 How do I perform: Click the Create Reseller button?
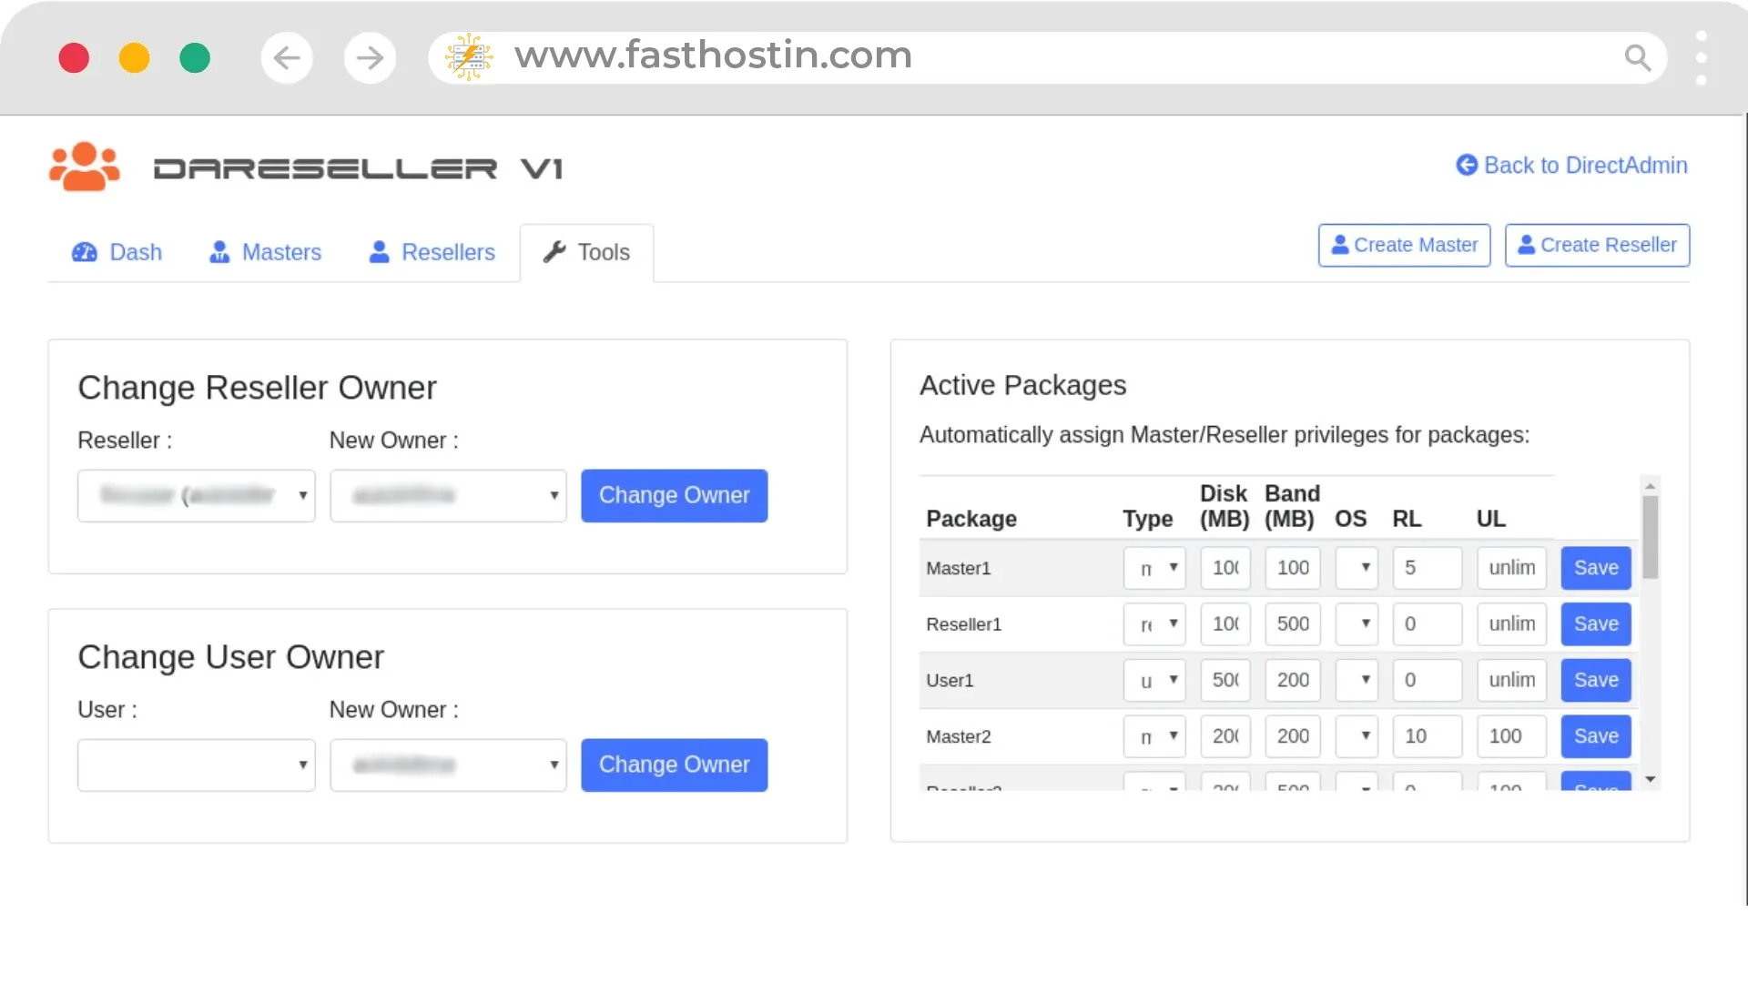[1597, 245]
